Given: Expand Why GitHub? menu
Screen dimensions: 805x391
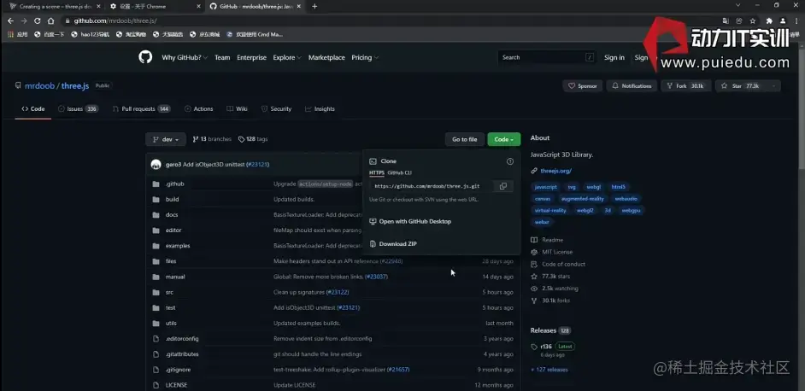Looking at the screenshot, I should click(x=185, y=57).
